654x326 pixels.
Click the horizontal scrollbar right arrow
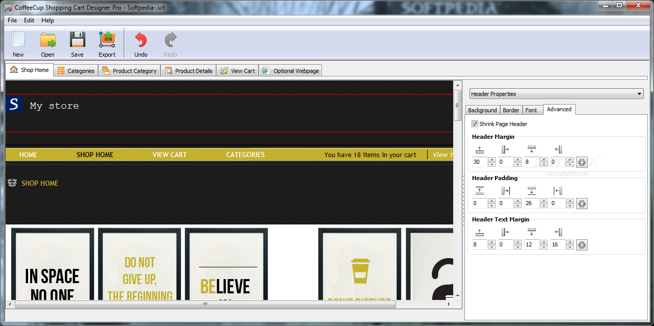(x=449, y=305)
